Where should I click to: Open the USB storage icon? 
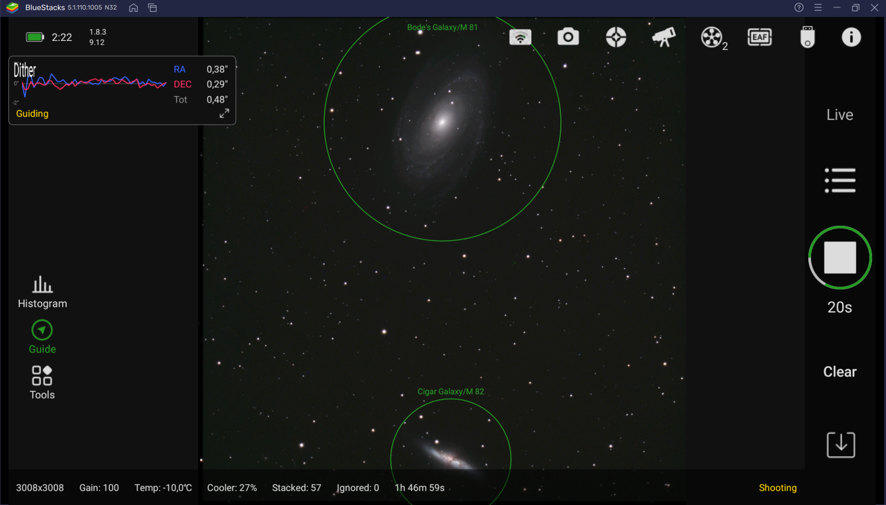(807, 37)
